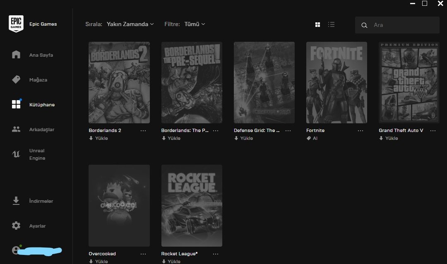The image size is (447, 264).
Task: Click the user profile avatar icon
Action: point(16,250)
